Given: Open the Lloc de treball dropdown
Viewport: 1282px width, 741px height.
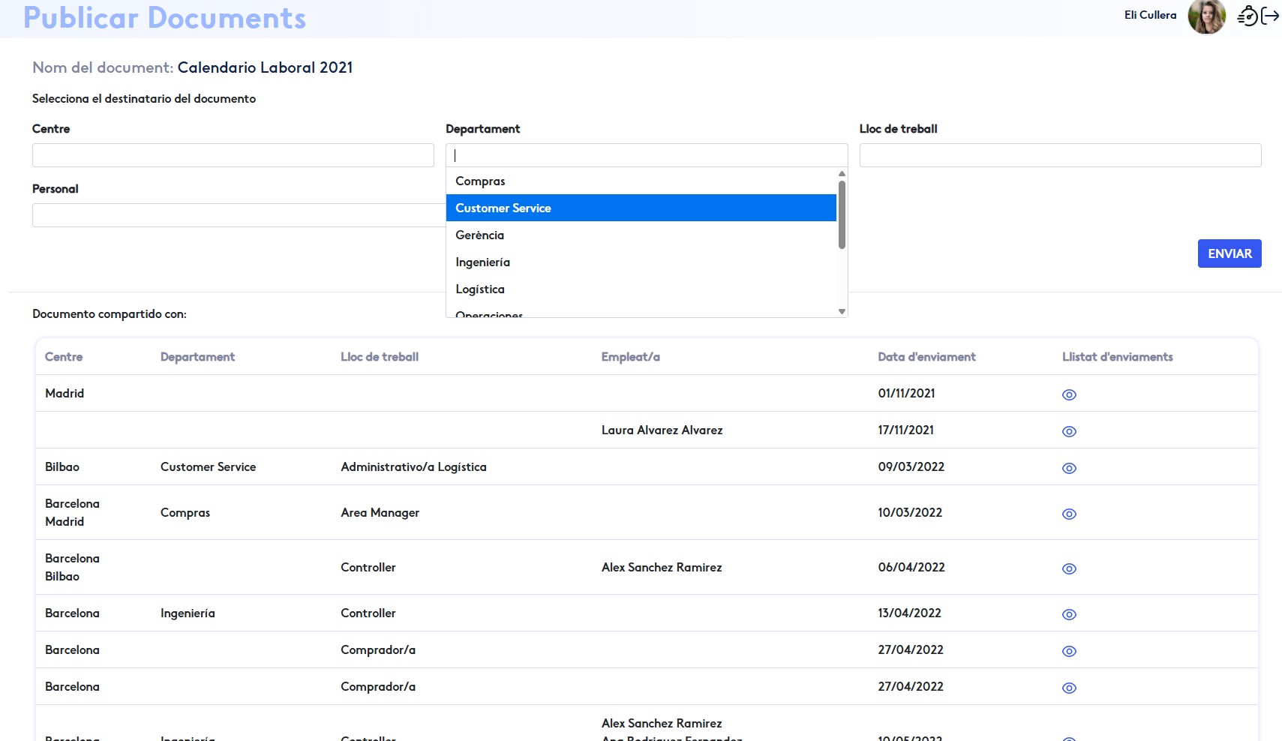Looking at the screenshot, I should (x=1059, y=155).
